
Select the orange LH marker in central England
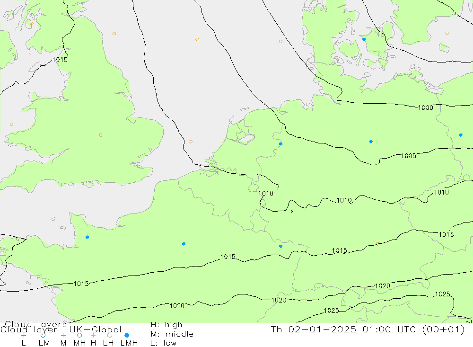(x=101, y=135)
